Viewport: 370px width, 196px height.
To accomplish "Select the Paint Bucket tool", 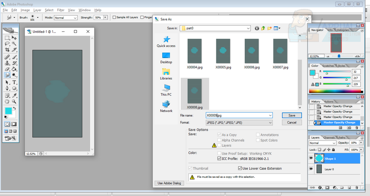I will [14, 69].
